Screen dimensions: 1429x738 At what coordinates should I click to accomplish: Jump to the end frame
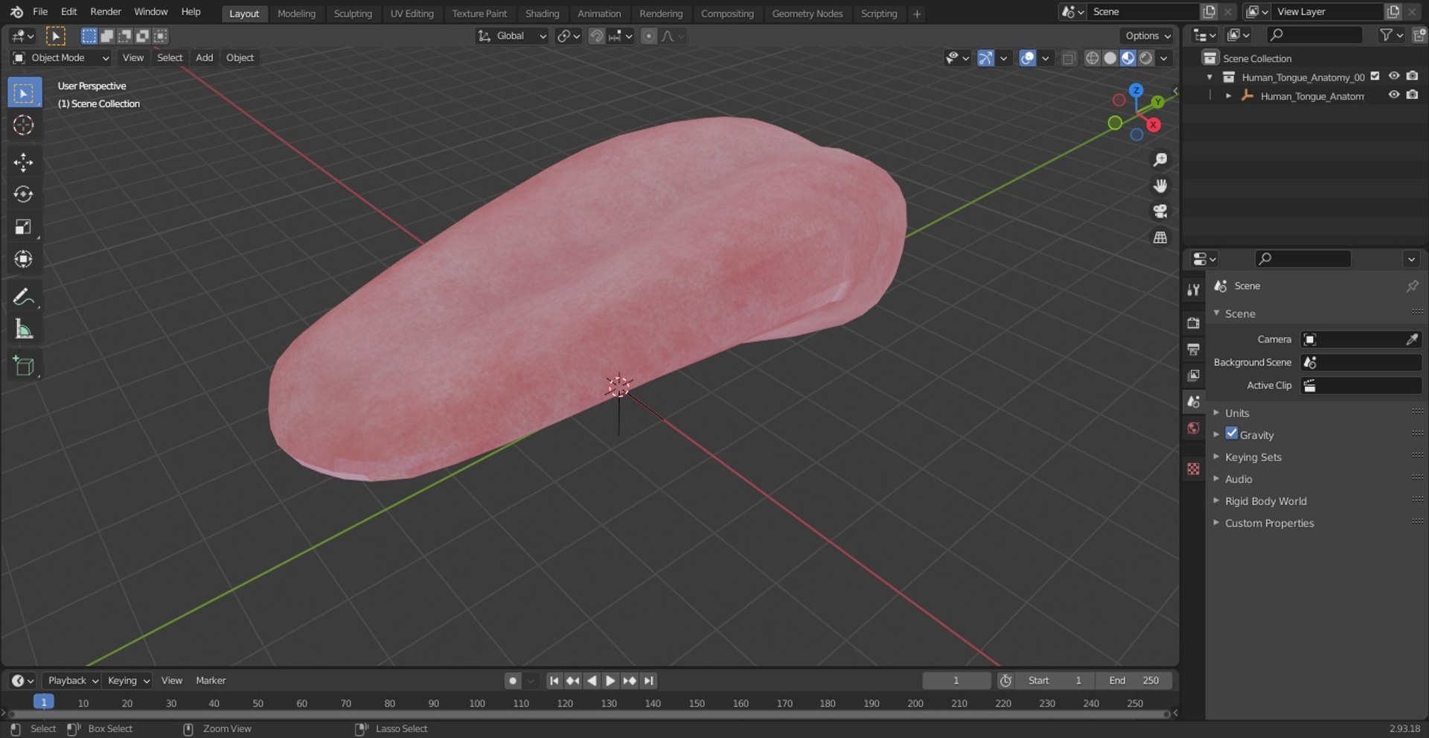(x=649, y=681)
